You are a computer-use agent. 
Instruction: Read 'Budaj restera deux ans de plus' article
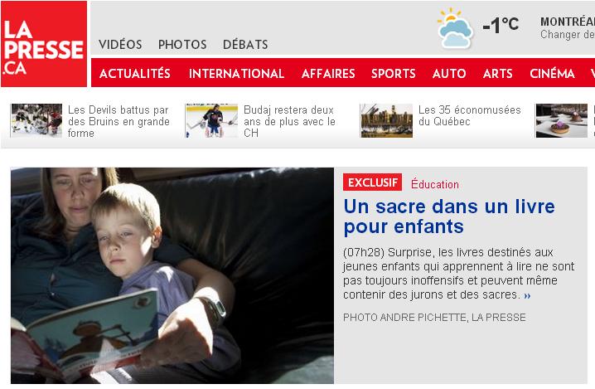click(289, 121)
